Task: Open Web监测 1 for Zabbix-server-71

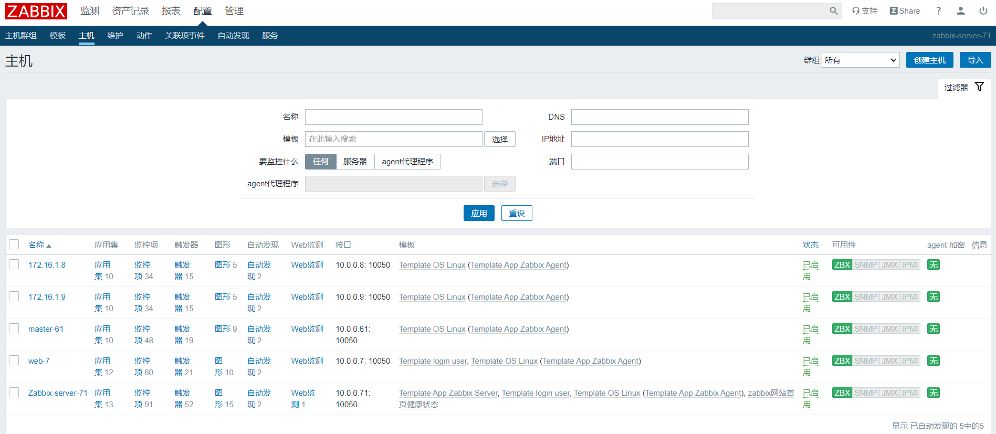Action: tap(303, 399)
